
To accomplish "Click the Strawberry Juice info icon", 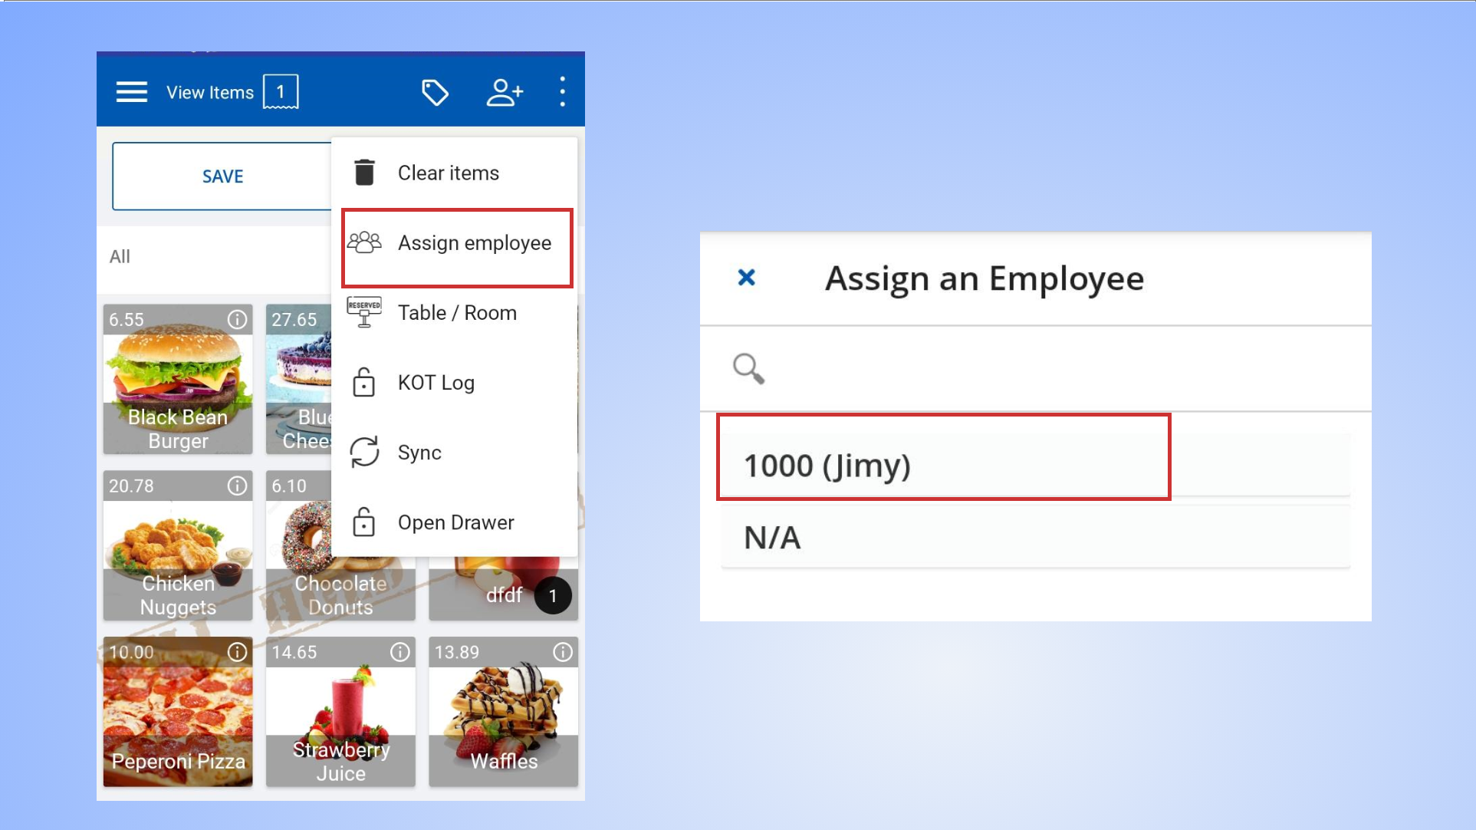I will click(x=400, y=652).
